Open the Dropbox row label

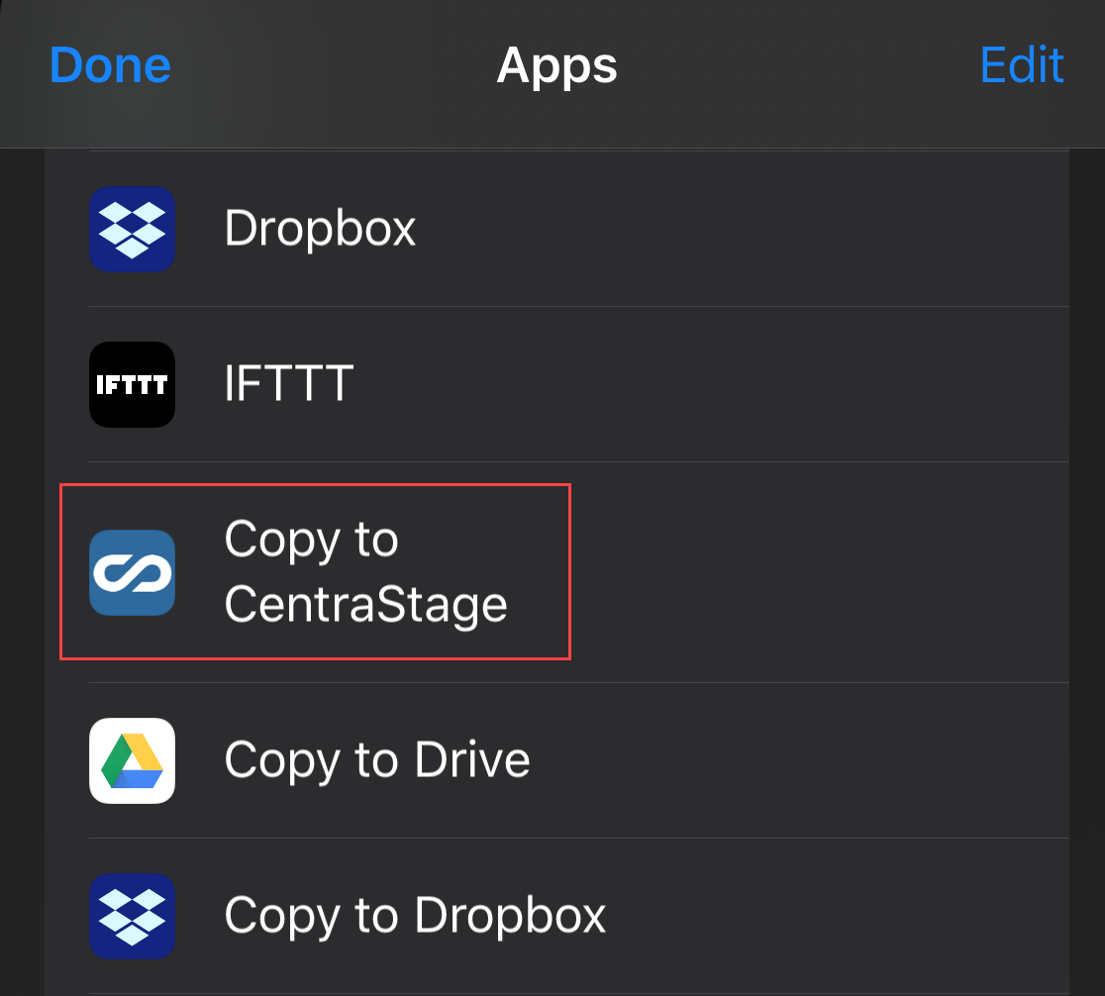click(320, 229)
